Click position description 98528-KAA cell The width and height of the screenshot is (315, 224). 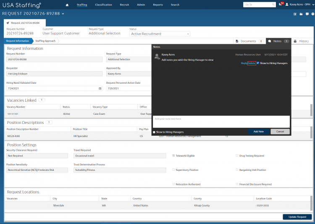[x=14, y=136]
